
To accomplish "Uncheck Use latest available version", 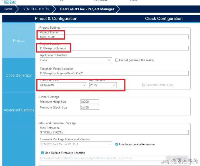I will click(x=117, y=144).
